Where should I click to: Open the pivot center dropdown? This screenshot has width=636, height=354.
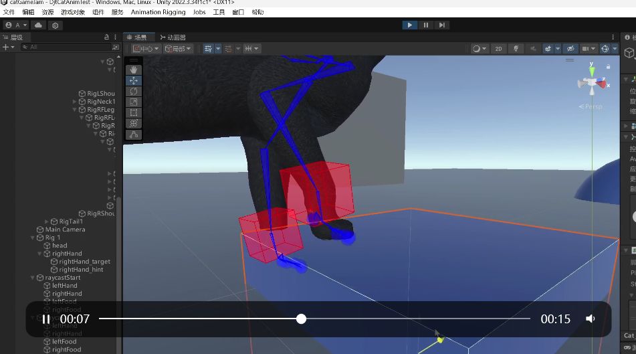click(146, 49)
